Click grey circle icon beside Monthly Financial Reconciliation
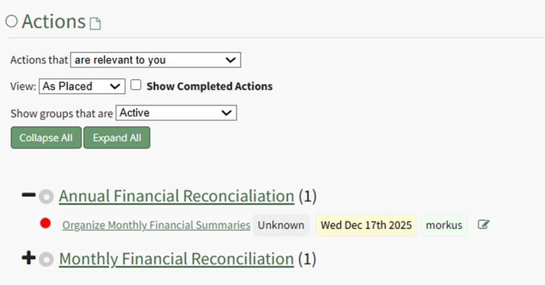This screenshot has width=545, height=285. (46, 259)
